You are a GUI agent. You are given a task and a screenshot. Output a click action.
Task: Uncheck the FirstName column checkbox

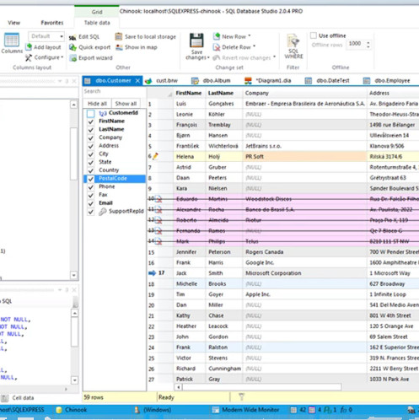click(91, 121)
